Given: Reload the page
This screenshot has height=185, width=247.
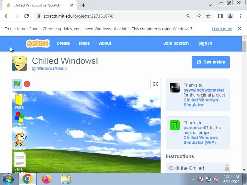Looking at the screenshot, I should click(27, 16).
